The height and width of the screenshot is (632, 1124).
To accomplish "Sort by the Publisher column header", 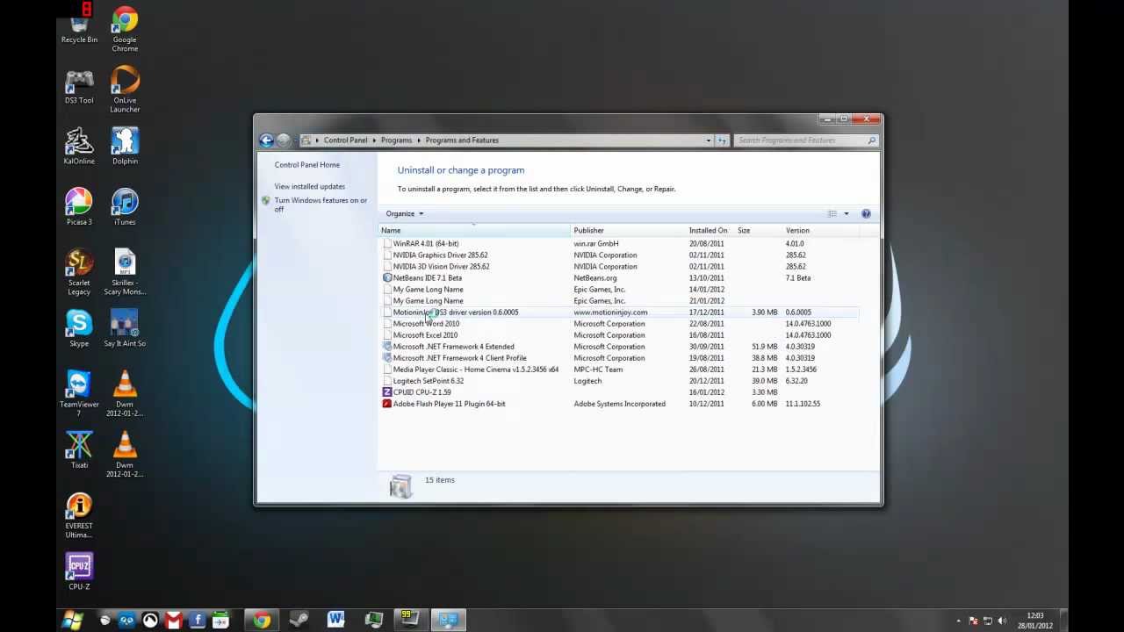I will (629, 230).
